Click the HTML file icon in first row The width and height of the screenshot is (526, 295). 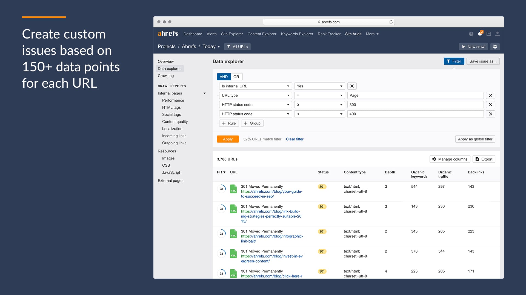coord(233,189)
